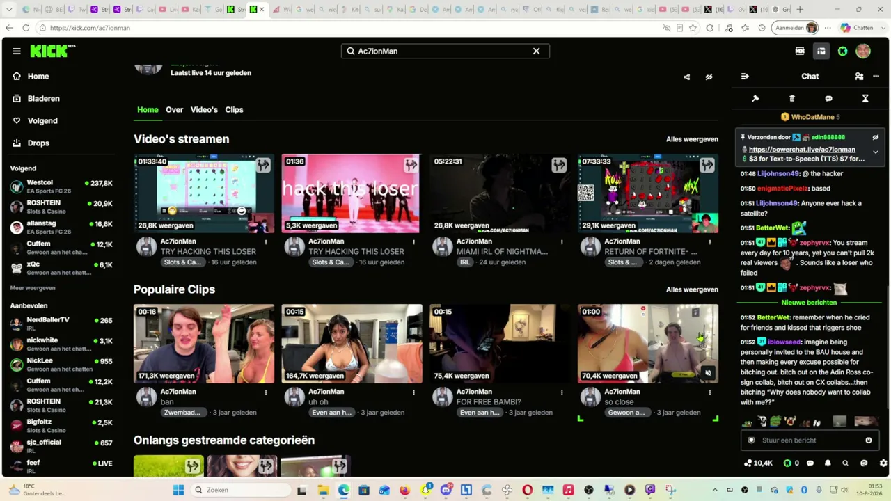Open options menu for the 'ban' clip
The width and height of the screenshot is (891, 501).
(266, 392)
